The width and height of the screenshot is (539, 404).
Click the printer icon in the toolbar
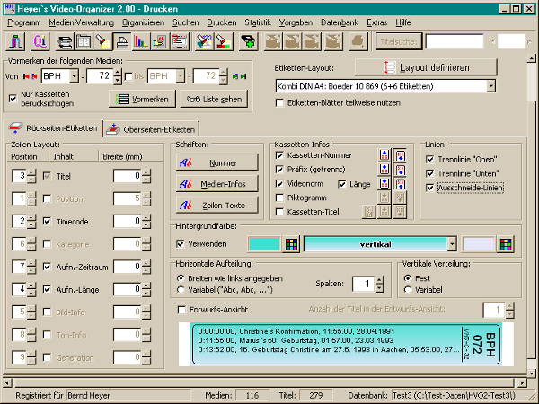coord(123,41)
